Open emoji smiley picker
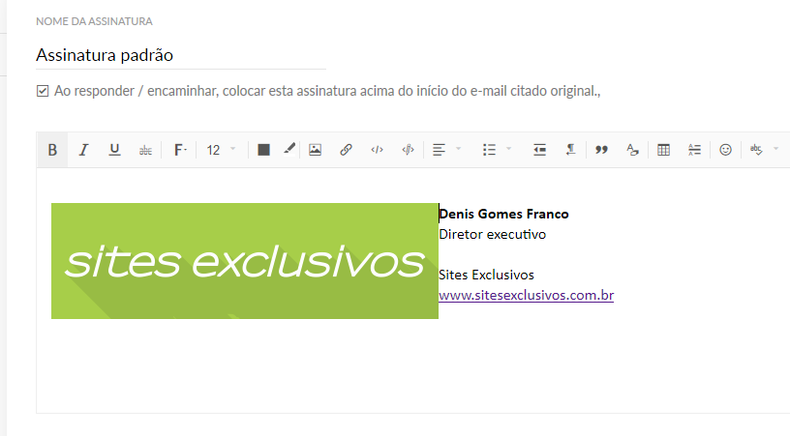The image size is (790, 436). tap(725, 150)
